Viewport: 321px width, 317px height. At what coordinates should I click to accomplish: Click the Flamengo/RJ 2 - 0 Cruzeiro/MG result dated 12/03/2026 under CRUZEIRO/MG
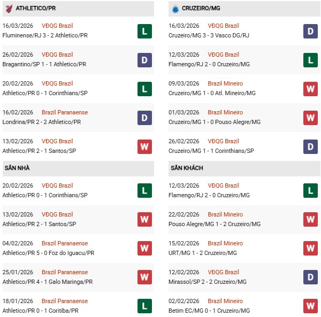tap(209, 64)
